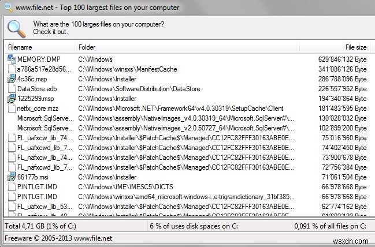
Task: Click the large magnifier icon beside header text
Action: tap(17, 29)
